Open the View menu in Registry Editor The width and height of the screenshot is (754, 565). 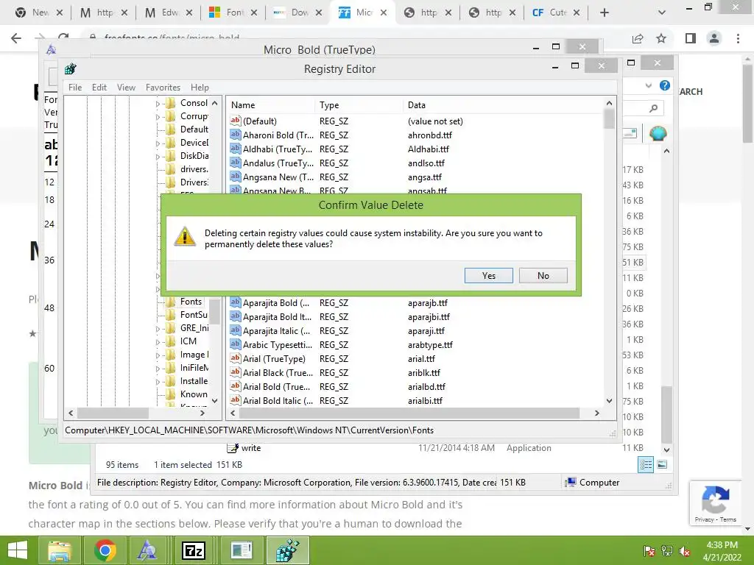click(126, 88)
